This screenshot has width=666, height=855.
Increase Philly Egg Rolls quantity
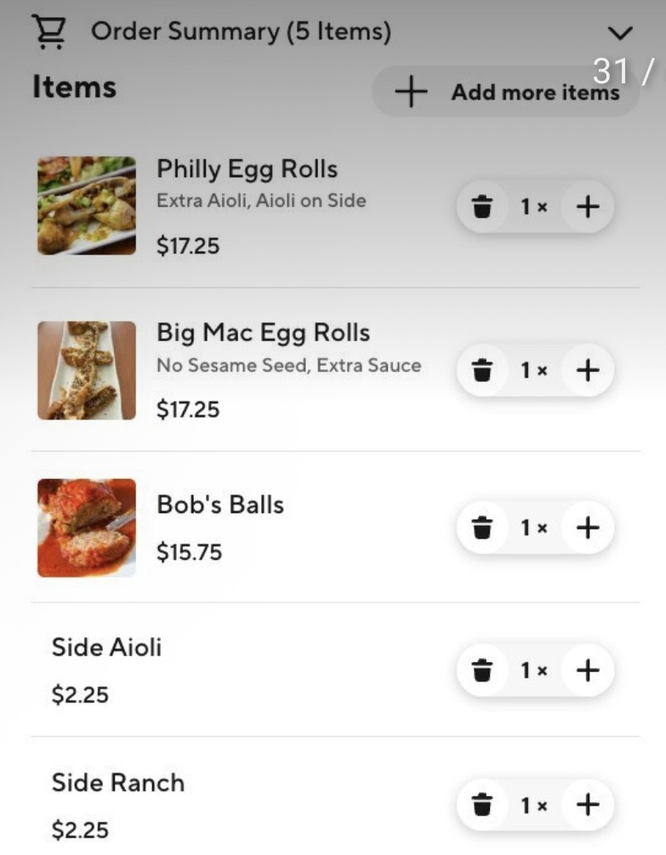[588, 207]
